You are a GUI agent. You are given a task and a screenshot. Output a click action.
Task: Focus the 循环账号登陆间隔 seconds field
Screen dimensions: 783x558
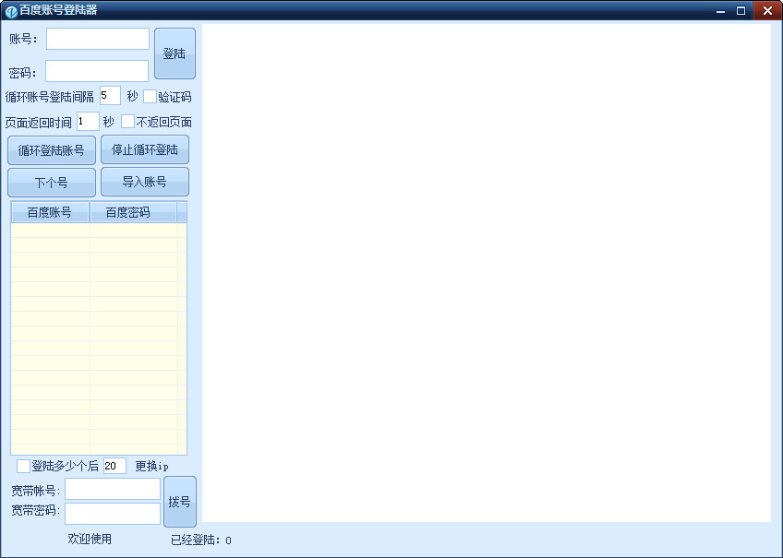point(110,96)
